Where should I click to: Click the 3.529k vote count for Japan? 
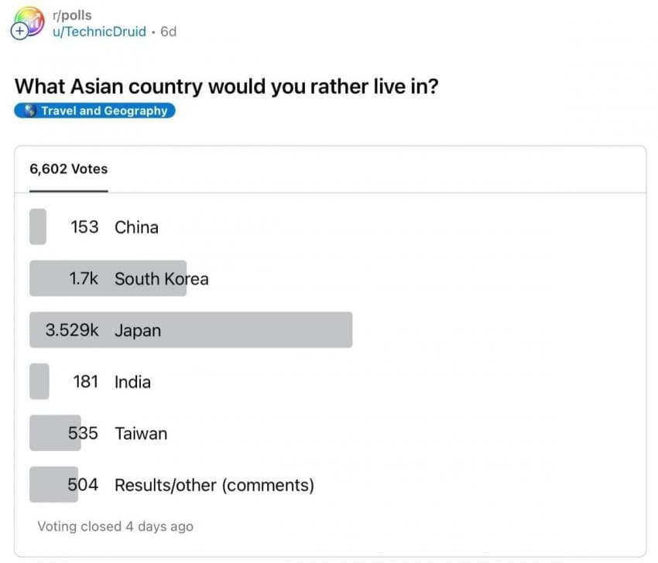[x=71, y=330]
